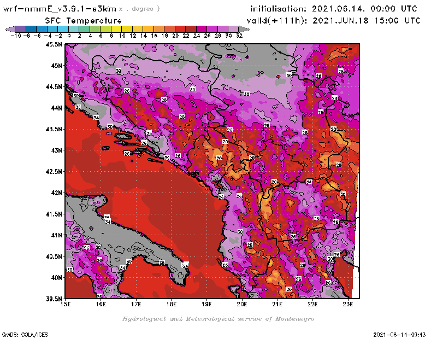Click the '43.5N' latitude label
Screen dimensions: 437x338
54,129
